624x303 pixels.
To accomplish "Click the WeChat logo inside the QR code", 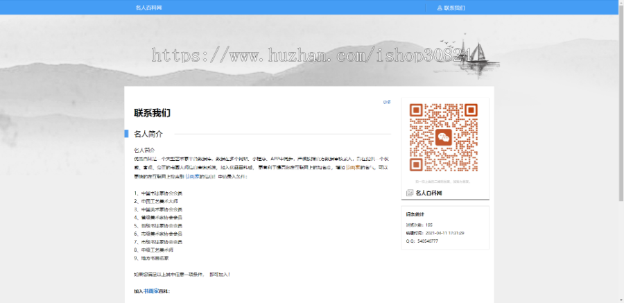I will coord(443,137).
